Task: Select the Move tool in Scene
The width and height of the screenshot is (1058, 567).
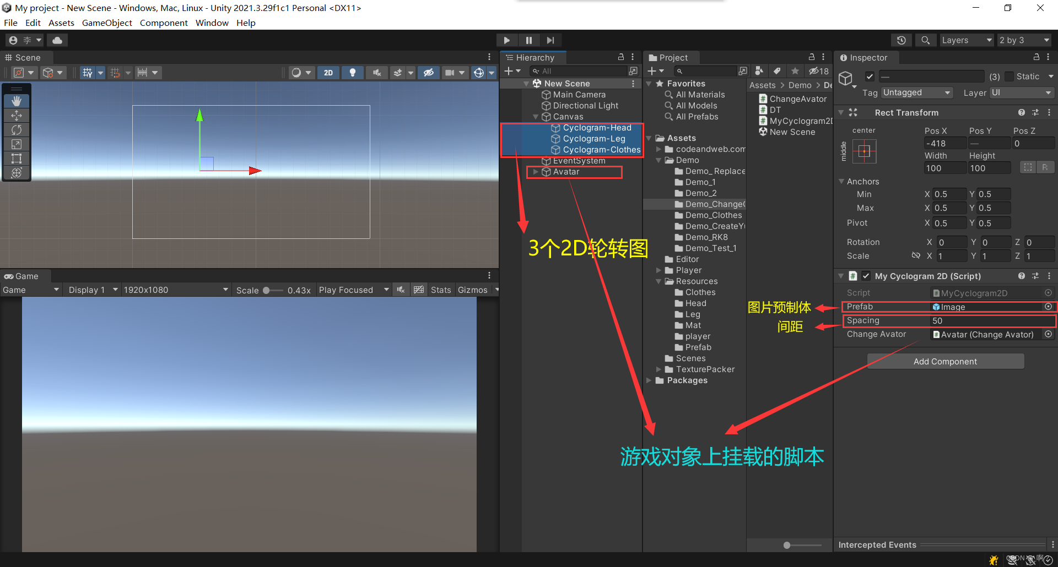Action: coord(17,116)
